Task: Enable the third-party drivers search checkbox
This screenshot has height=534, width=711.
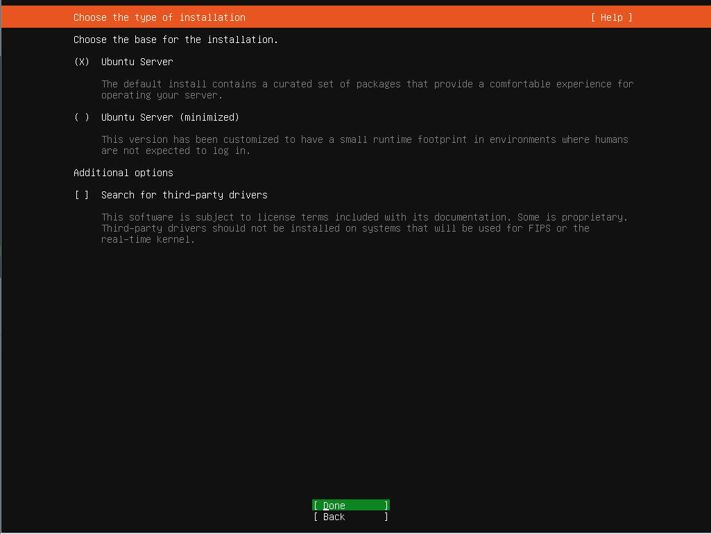Action: coord(82,195)
